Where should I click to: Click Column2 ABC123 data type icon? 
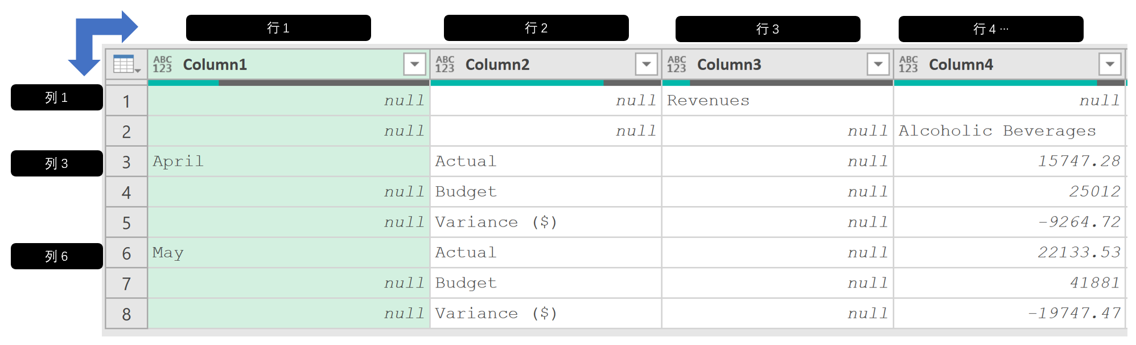pos(445,64)
